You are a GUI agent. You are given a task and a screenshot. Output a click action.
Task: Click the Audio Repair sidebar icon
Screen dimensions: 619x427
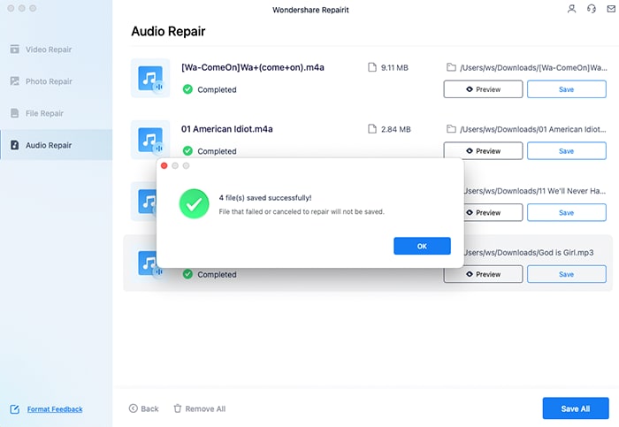point(15,145)
